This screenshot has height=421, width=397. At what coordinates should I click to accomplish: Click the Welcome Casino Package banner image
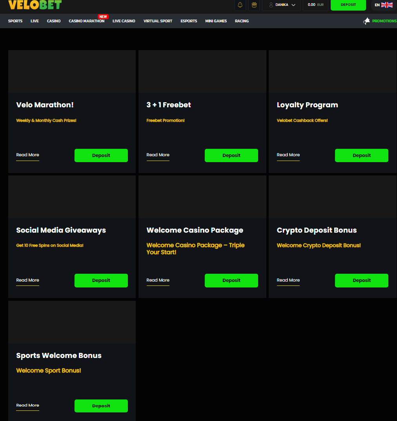(202, 197)
